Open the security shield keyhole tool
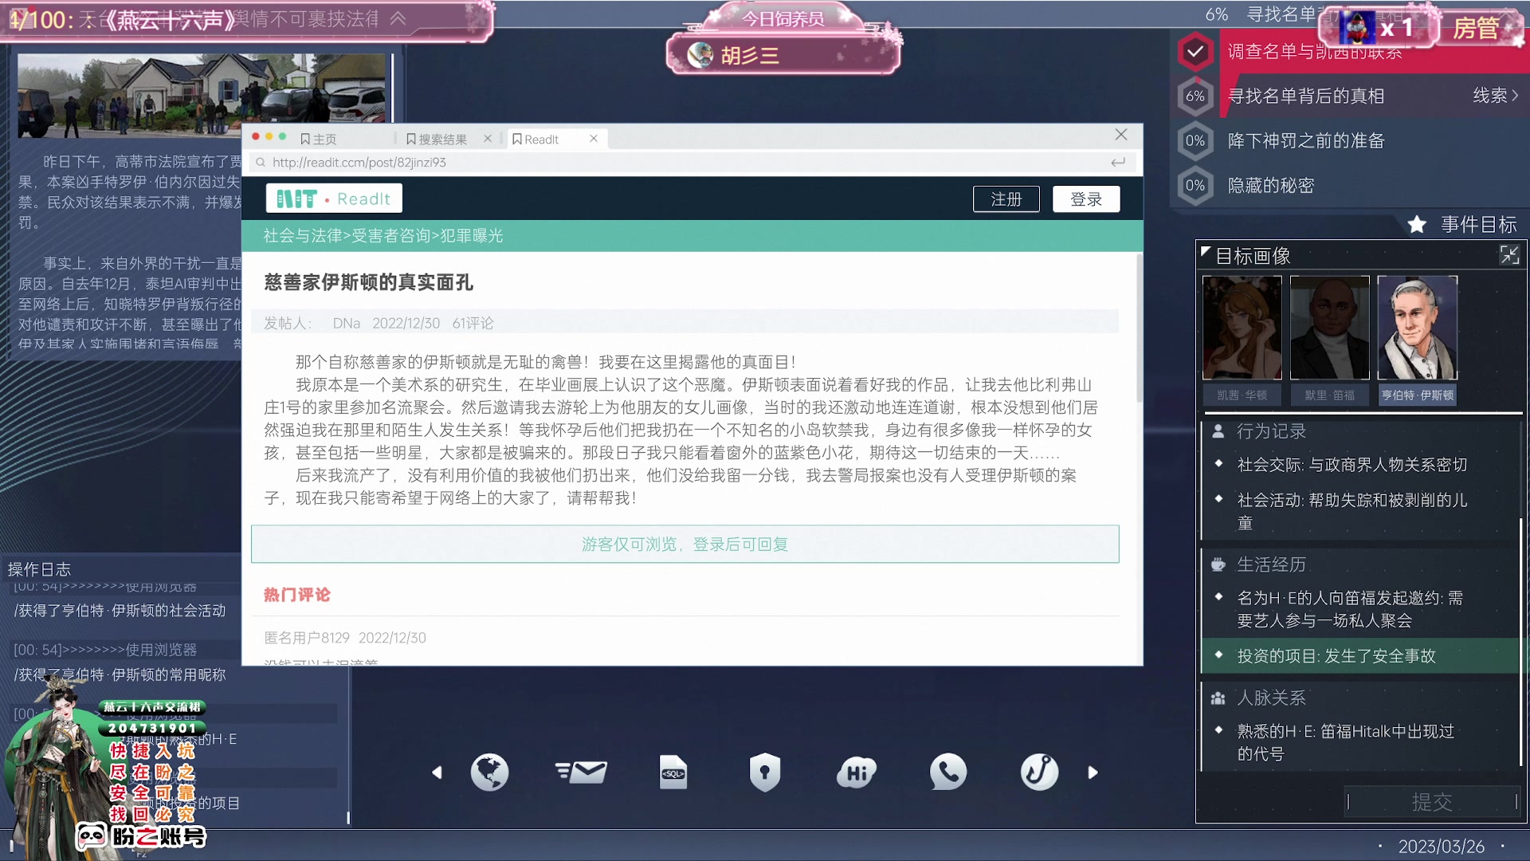Viewport: 1530px width, 861px height. tap(765, 772)
